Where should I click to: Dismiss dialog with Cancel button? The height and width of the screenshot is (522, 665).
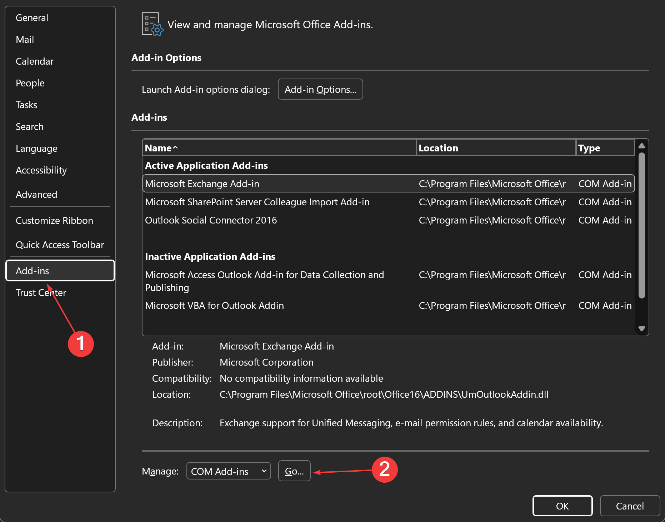coord(630,506)
